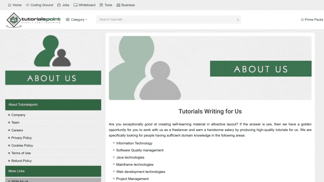Open the Privacy Policy link
The image size is (324, 182).
pyautogui.click(x=22, y=138)
